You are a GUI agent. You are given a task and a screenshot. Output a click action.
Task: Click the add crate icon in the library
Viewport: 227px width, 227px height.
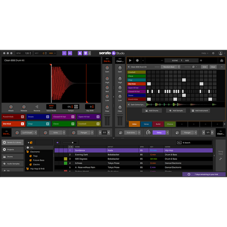coord(30,142)
